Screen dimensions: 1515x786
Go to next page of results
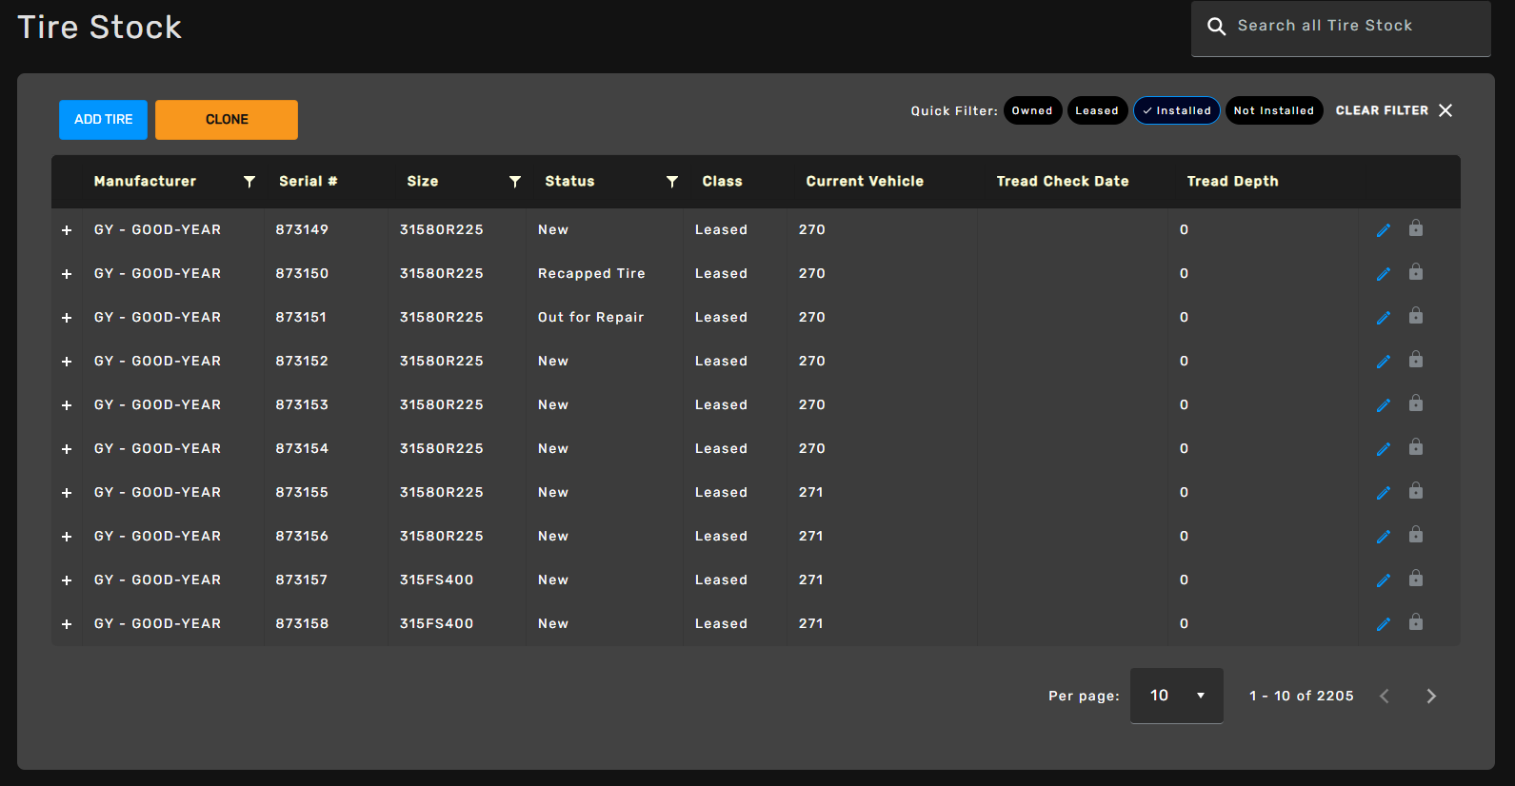click(x=1430, y=697)
